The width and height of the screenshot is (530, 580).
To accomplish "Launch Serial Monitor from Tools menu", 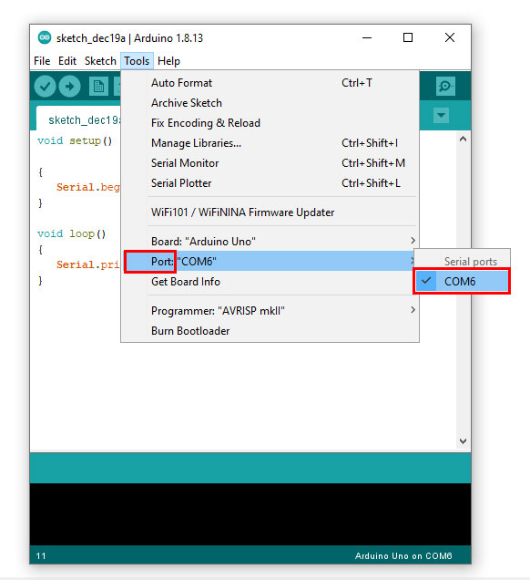I will pyautogui.click(x=270, y=162).
